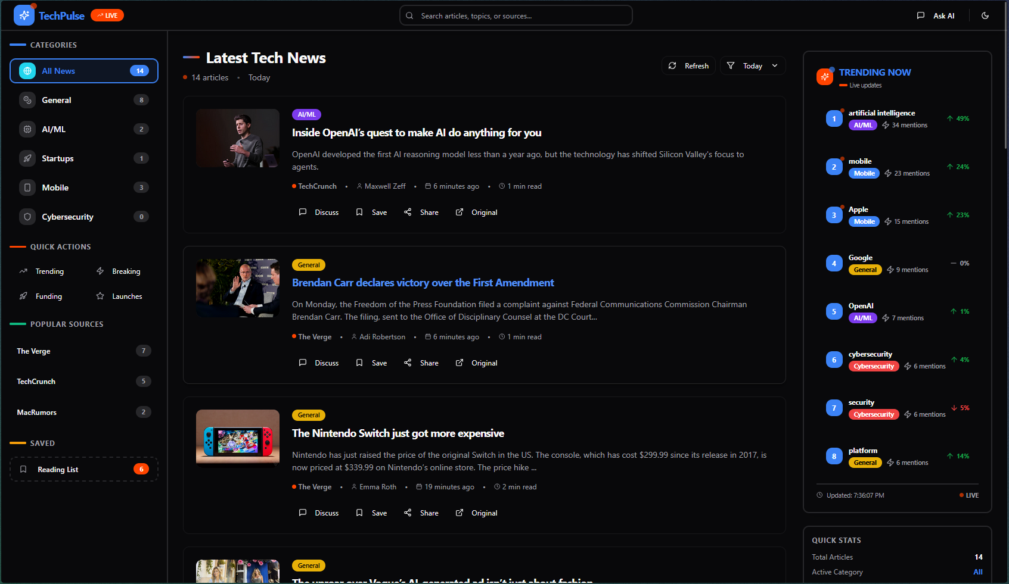The image size is (1009, 584).
Task: Select the General category
Action: click(x=84, y=100)
